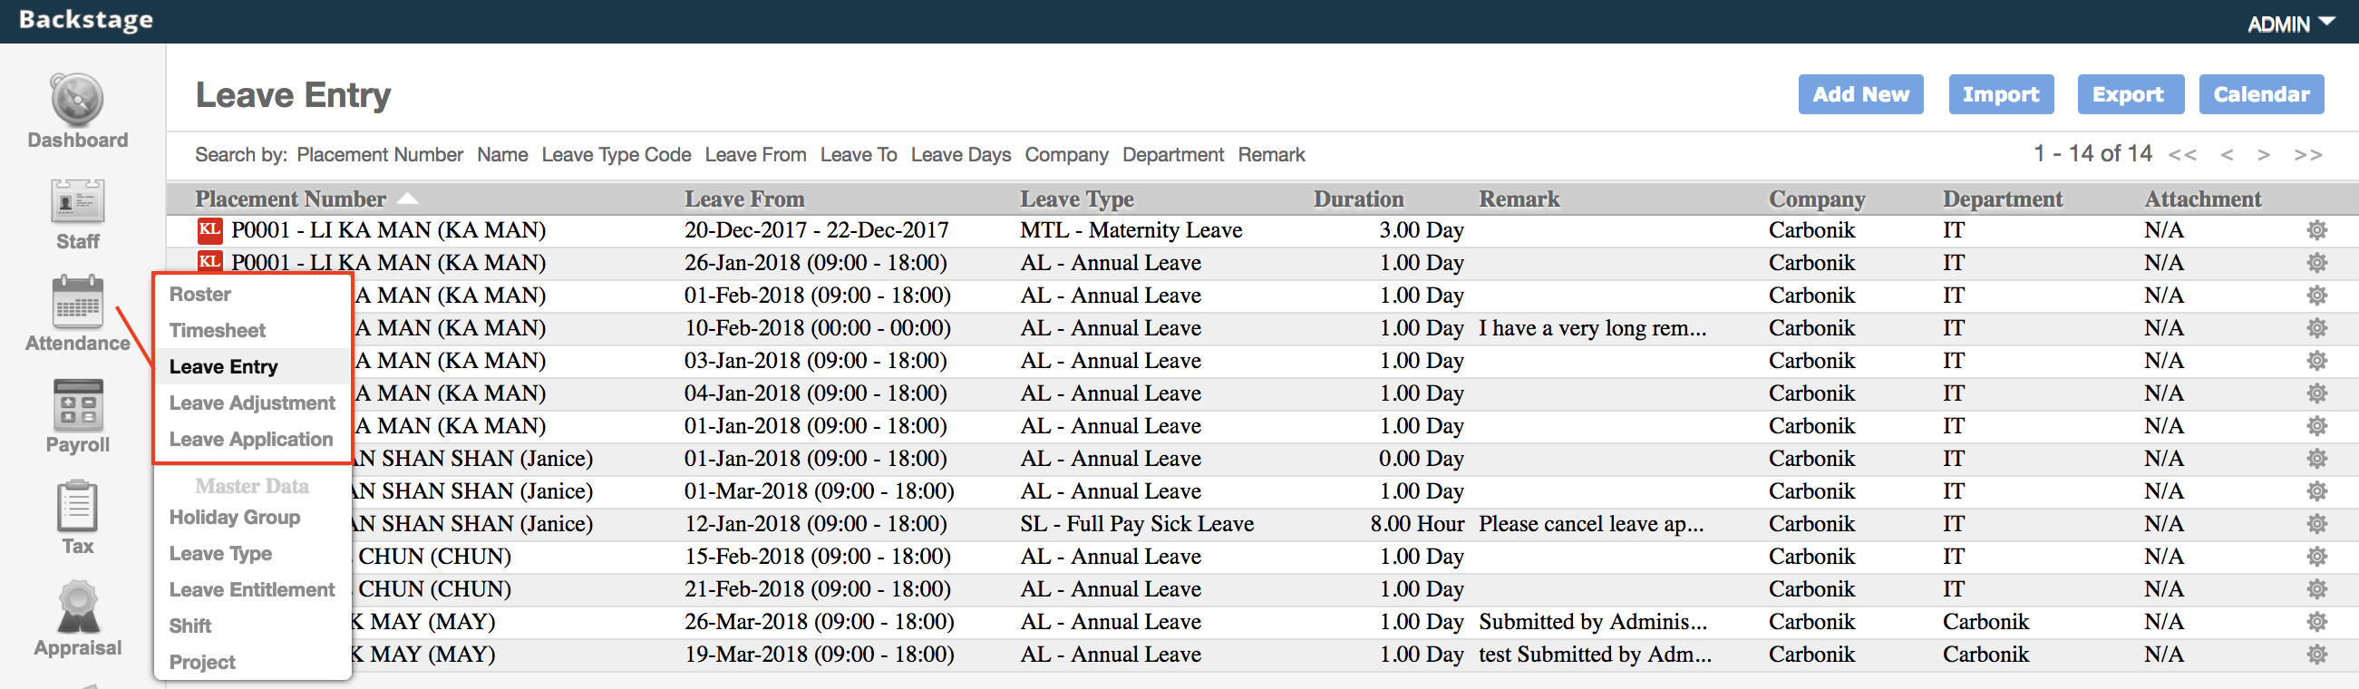This screenshot has height=689, width=2359.
Task: Click gear icon for 01-Mar-2018 leave row
Action: tap(2317, 491)
